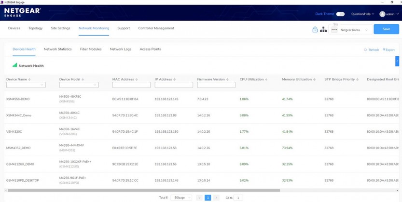Click the next page arrow
Screen dimensions: 402x202
tap(216, 198)
